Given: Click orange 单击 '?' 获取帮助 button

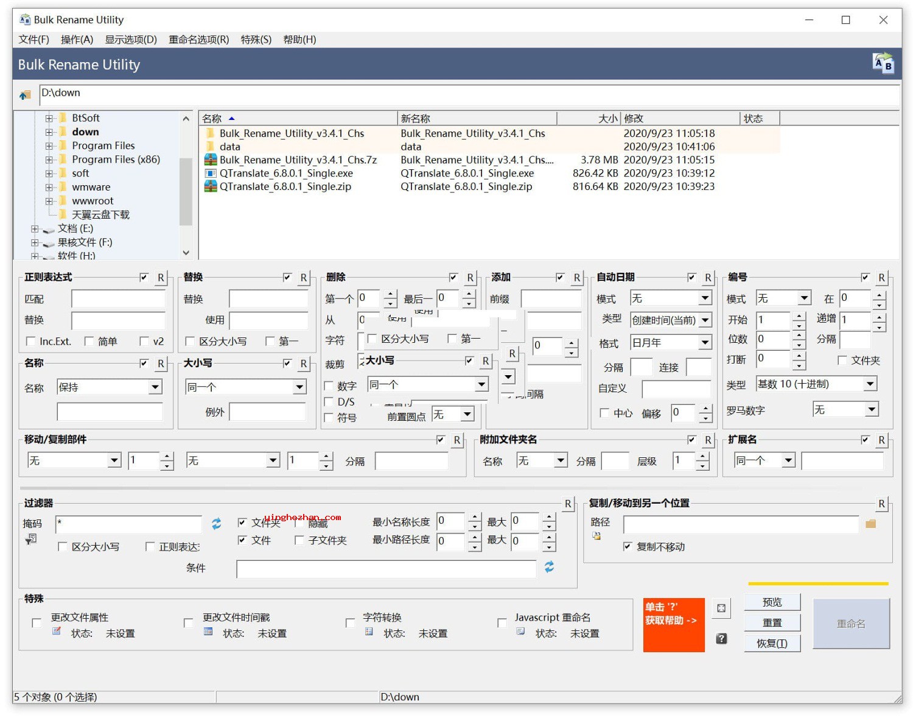Looking at the screenshot, I should [x=674, y=625].
